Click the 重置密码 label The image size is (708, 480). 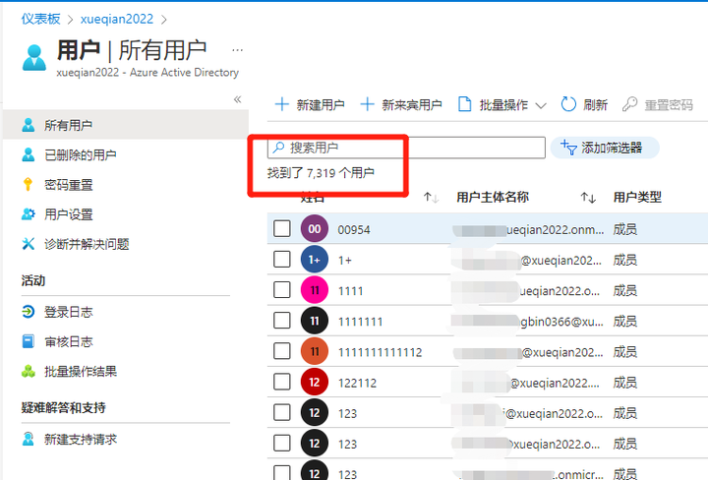[x=669, y=105]
